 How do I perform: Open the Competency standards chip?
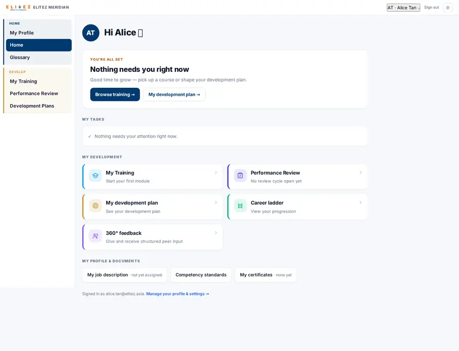click(x=201, y=275)
